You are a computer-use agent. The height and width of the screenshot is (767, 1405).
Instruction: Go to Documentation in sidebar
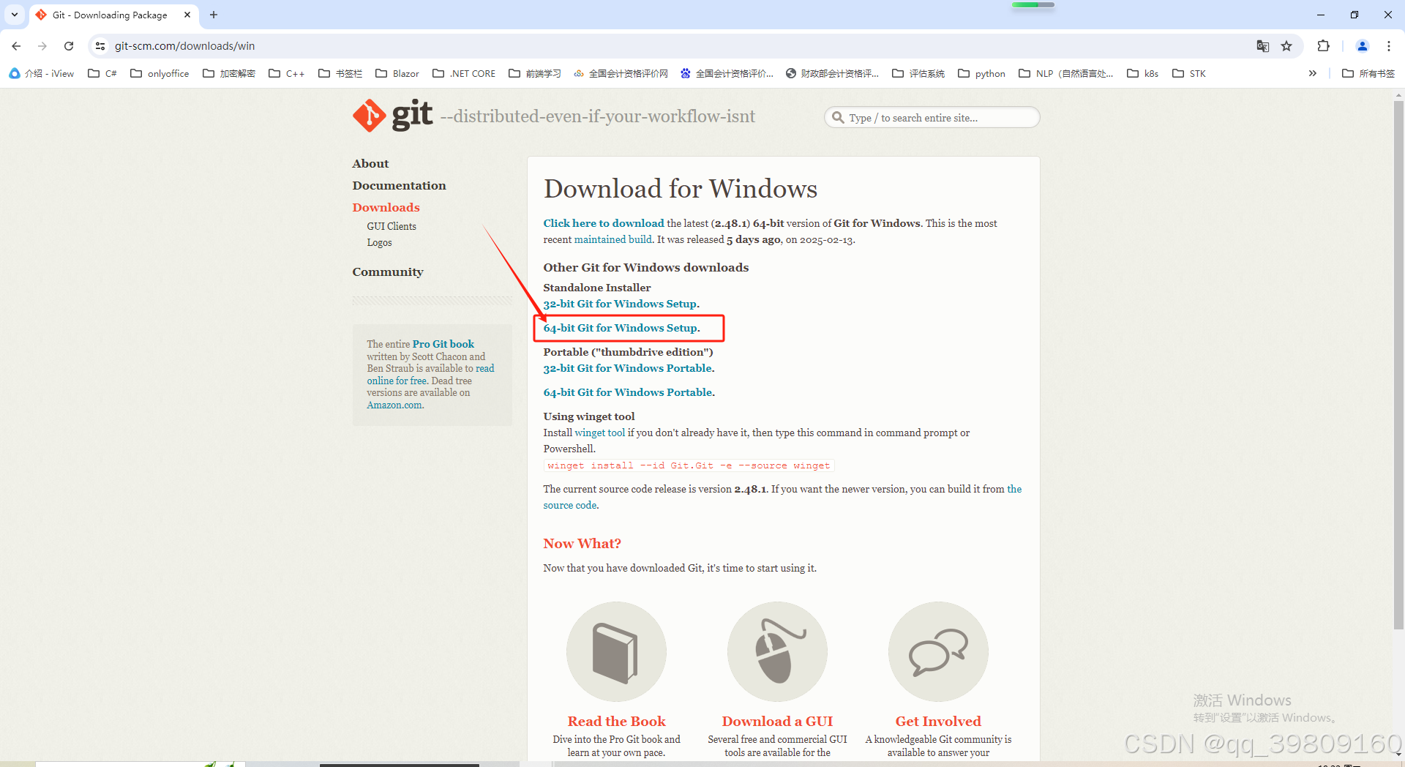399,185
